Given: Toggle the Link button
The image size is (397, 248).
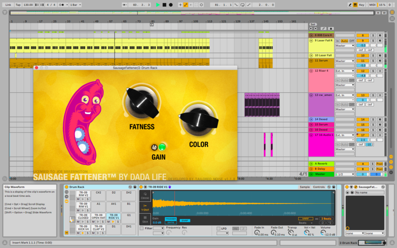Looking at the screenshot, I should point(8,4).
